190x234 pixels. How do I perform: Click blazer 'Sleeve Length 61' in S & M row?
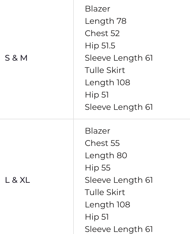pos(119,58)
